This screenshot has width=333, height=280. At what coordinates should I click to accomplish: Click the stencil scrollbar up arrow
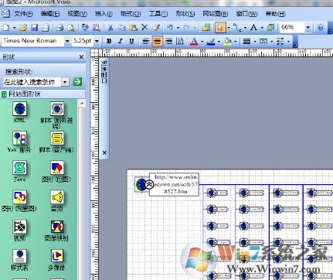(82, 104)
